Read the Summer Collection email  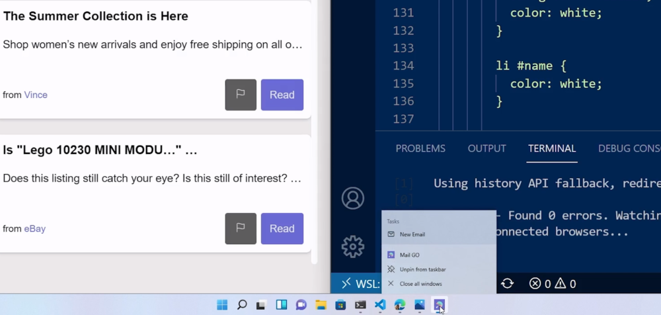[282, 95]
